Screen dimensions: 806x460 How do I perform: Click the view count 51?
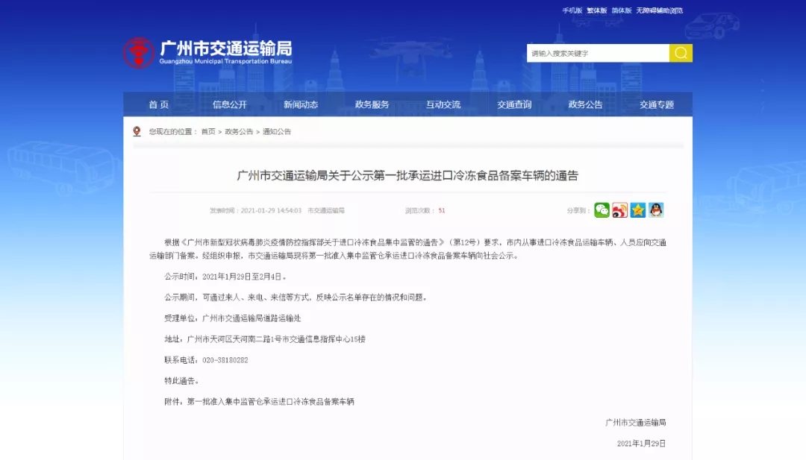click(x=442, y=210)
